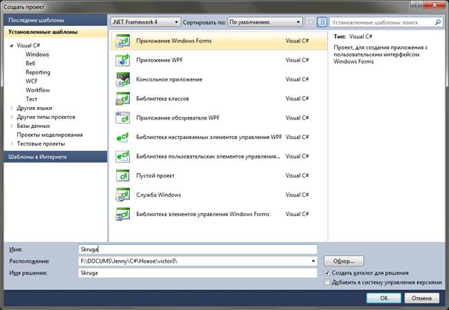Select the empty project template icon
This screenshot has height=310, width=449.
(123, 176)
